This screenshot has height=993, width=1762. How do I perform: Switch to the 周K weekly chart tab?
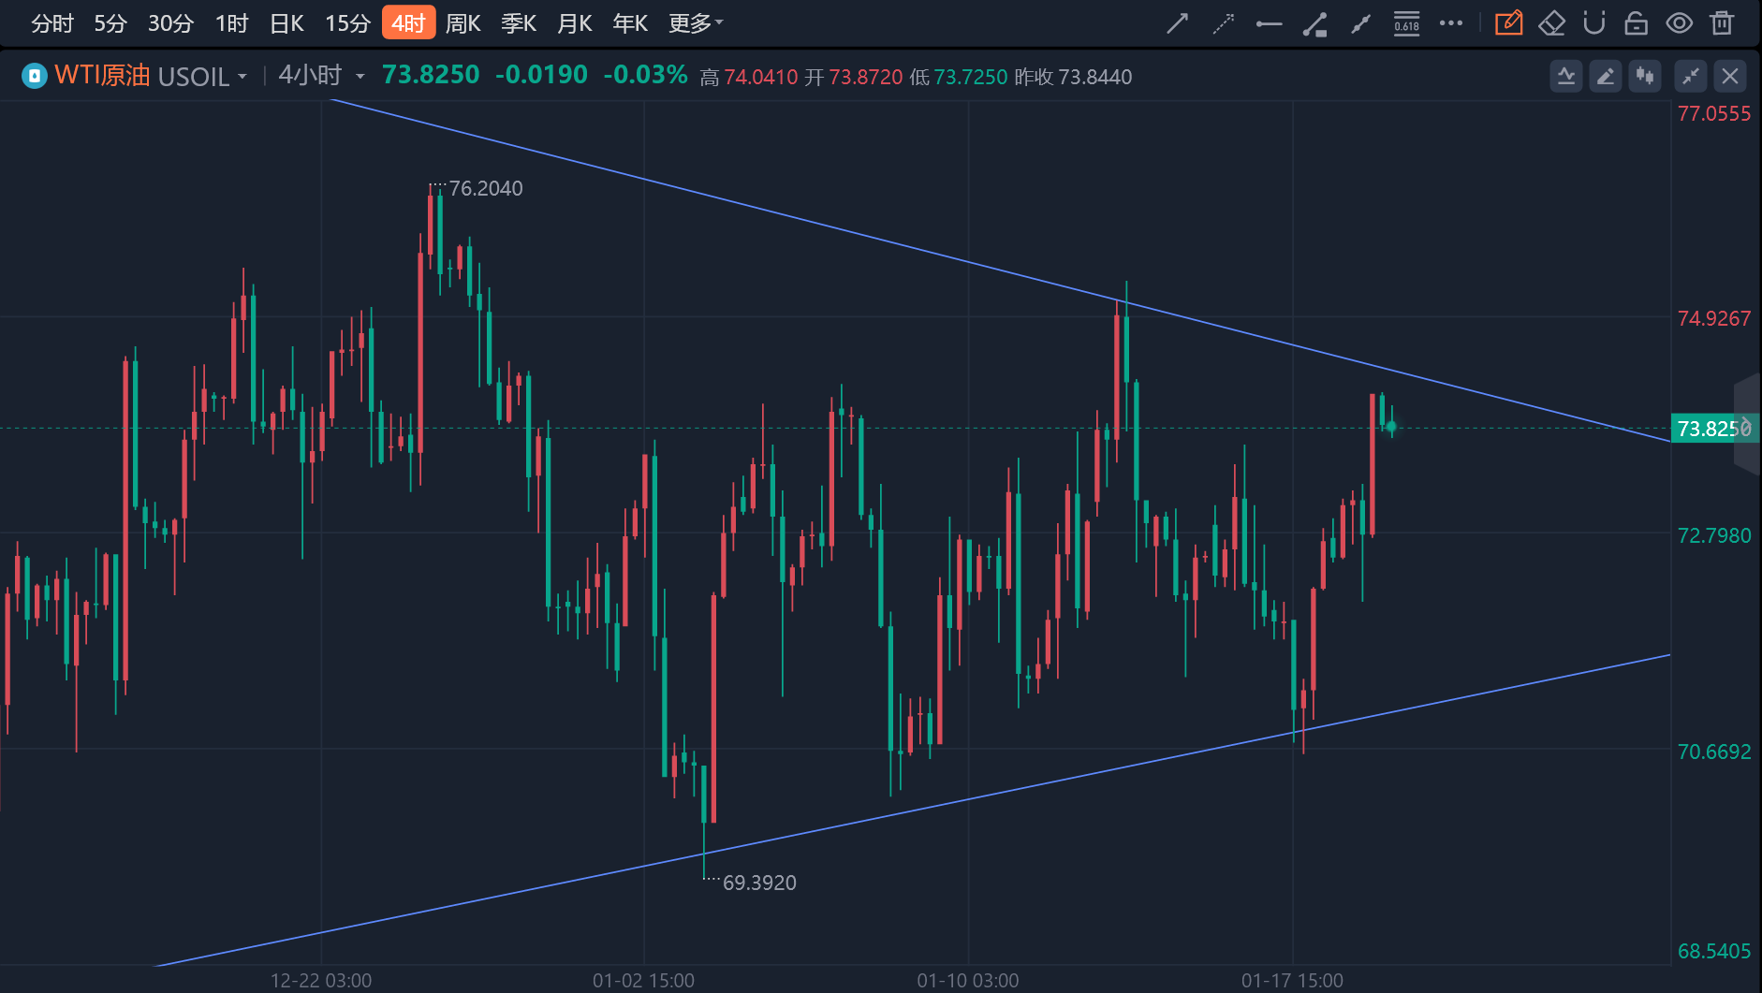463,23
